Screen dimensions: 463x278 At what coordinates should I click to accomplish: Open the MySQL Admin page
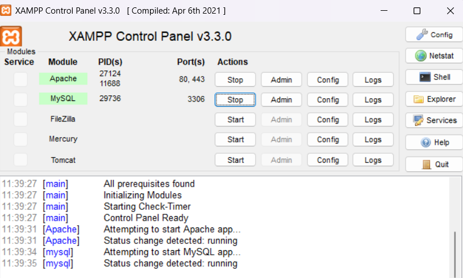click(281, 100)
